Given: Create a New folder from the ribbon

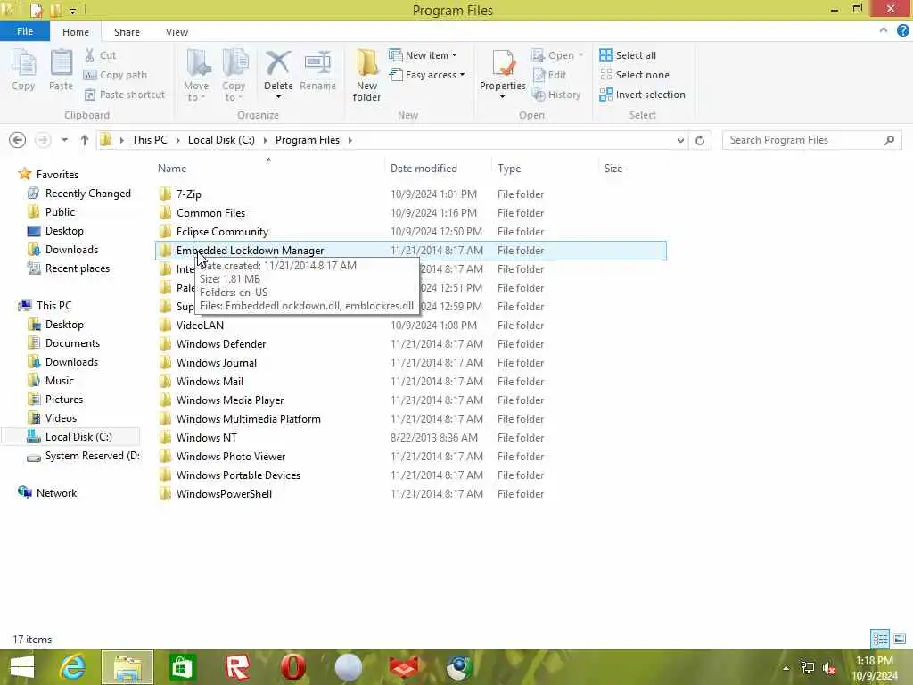Looking at the screenshot, I should [x=366, y=75].
